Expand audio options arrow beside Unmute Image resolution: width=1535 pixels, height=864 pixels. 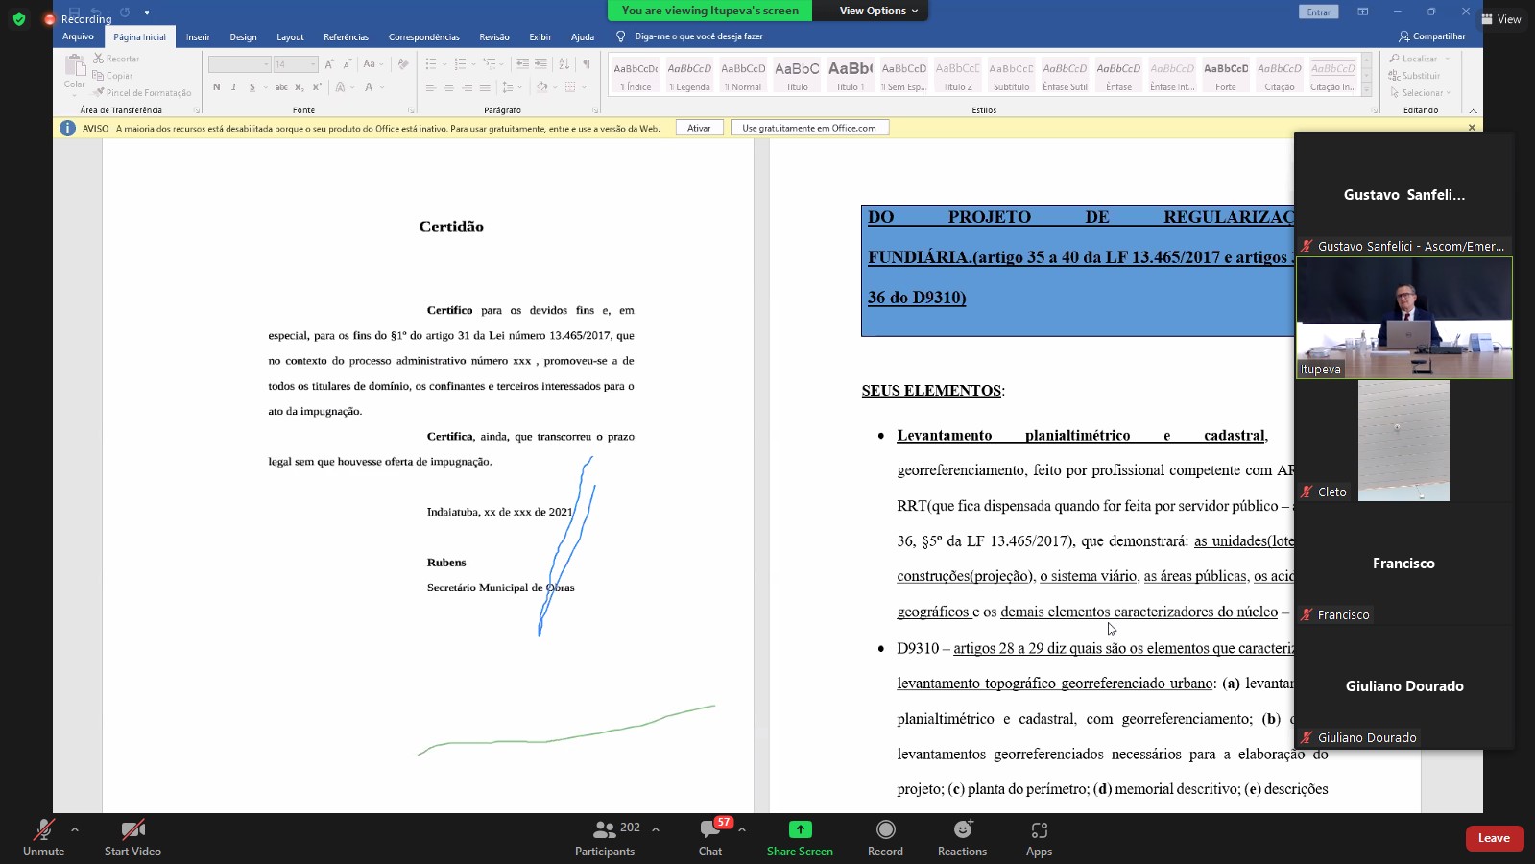75,829
